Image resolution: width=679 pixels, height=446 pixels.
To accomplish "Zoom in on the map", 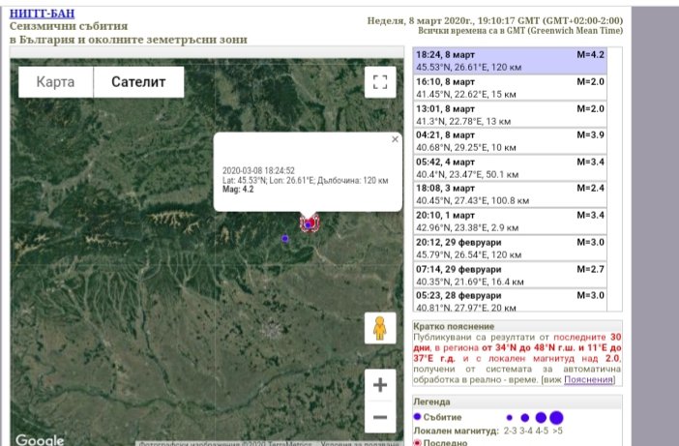I will [379, 385].
